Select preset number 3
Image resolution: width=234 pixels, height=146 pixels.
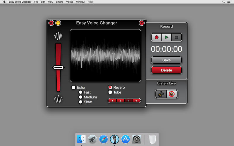(x=128, y=101)
